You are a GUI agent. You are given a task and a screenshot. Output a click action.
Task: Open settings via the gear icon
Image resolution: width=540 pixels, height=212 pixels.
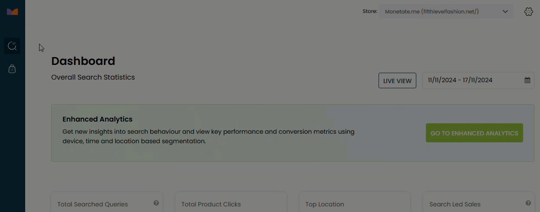[x=528, y=12]
